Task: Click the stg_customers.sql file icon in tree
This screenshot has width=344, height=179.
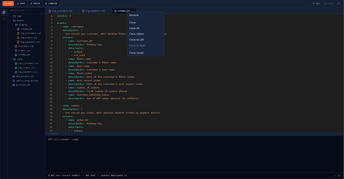Action: coord(18,33)
